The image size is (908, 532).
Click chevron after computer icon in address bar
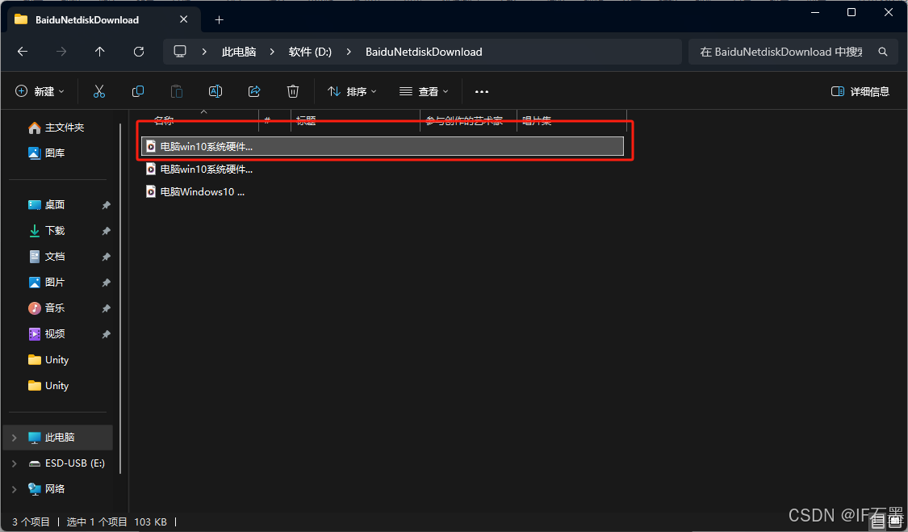204,52
